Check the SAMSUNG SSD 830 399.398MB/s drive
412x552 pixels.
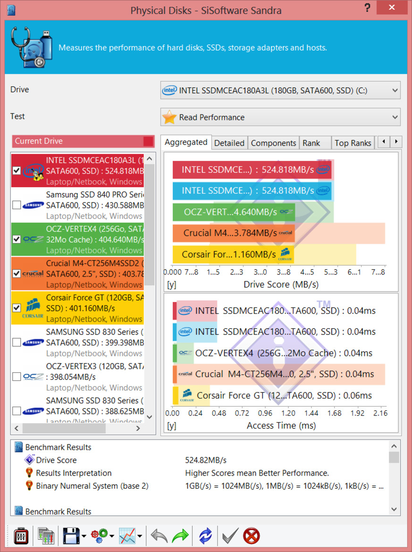(x=16, y=342)
